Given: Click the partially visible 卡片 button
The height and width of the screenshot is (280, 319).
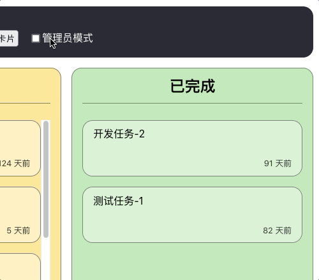Looking at the screenshot, I should click(9, 38).
